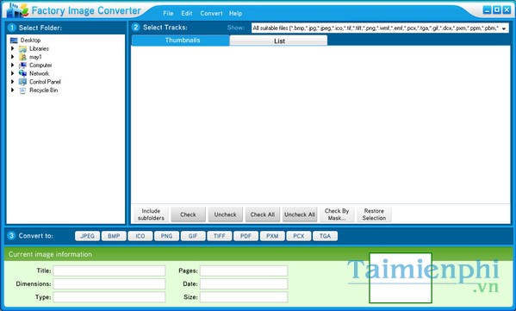Select the Recycle Bin tree label

point(44,90)
